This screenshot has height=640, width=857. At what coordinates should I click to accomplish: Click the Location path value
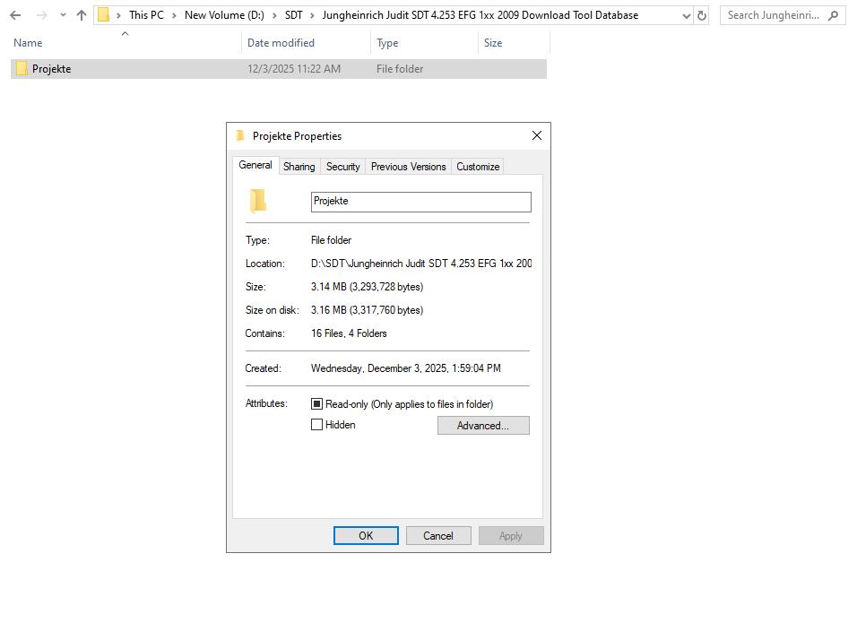421,264
